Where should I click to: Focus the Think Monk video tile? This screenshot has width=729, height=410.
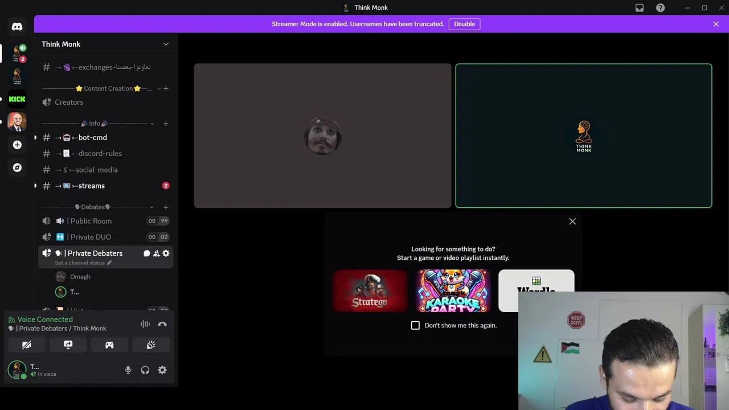(584, 136)
